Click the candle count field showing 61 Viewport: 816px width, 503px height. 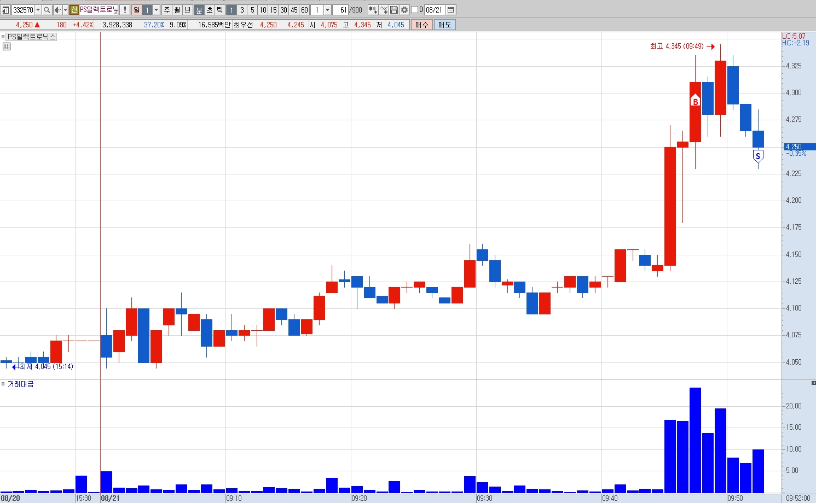tap(340, 10)
